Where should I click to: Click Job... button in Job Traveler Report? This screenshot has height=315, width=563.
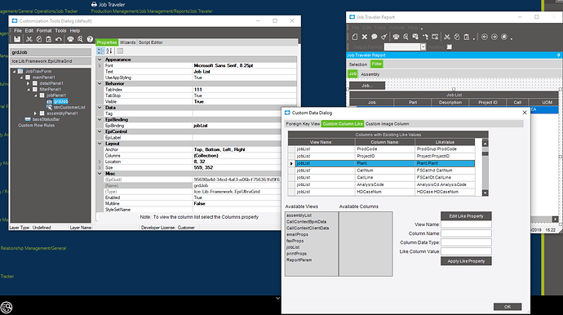[x=367, y=86]
